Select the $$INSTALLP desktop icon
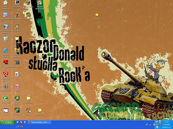Viewport: 173px width, 129px height. 6,88
